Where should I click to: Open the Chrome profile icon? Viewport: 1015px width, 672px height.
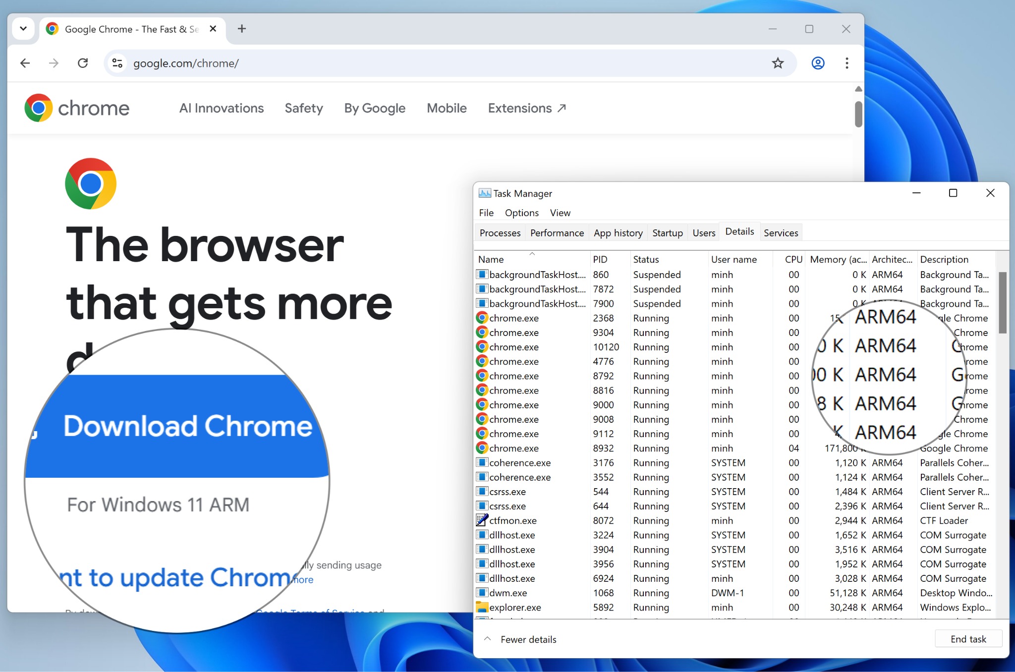(818, 63)
